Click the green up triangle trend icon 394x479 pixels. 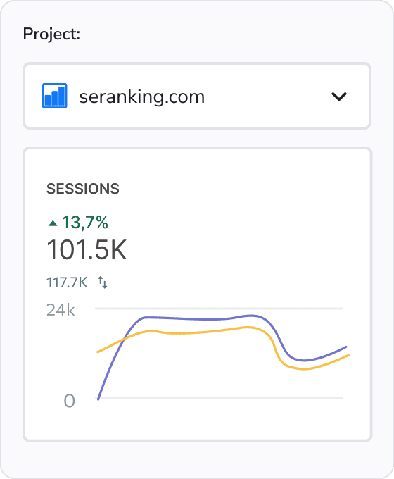(53, 223)
